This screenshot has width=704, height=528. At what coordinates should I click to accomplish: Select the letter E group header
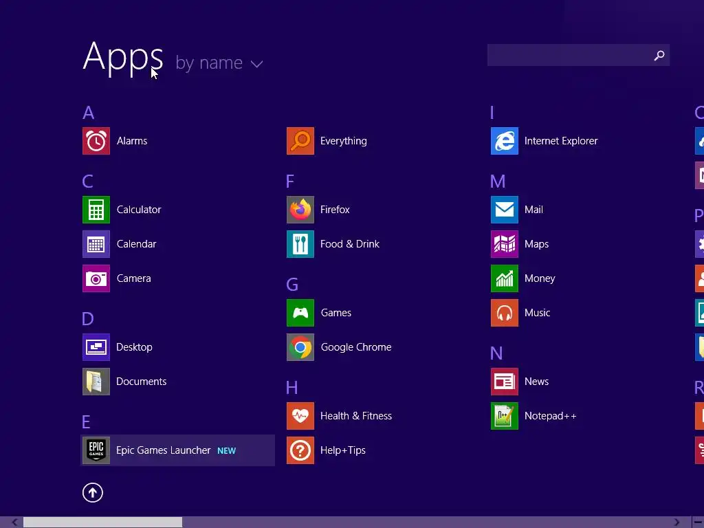click(86, 422)
